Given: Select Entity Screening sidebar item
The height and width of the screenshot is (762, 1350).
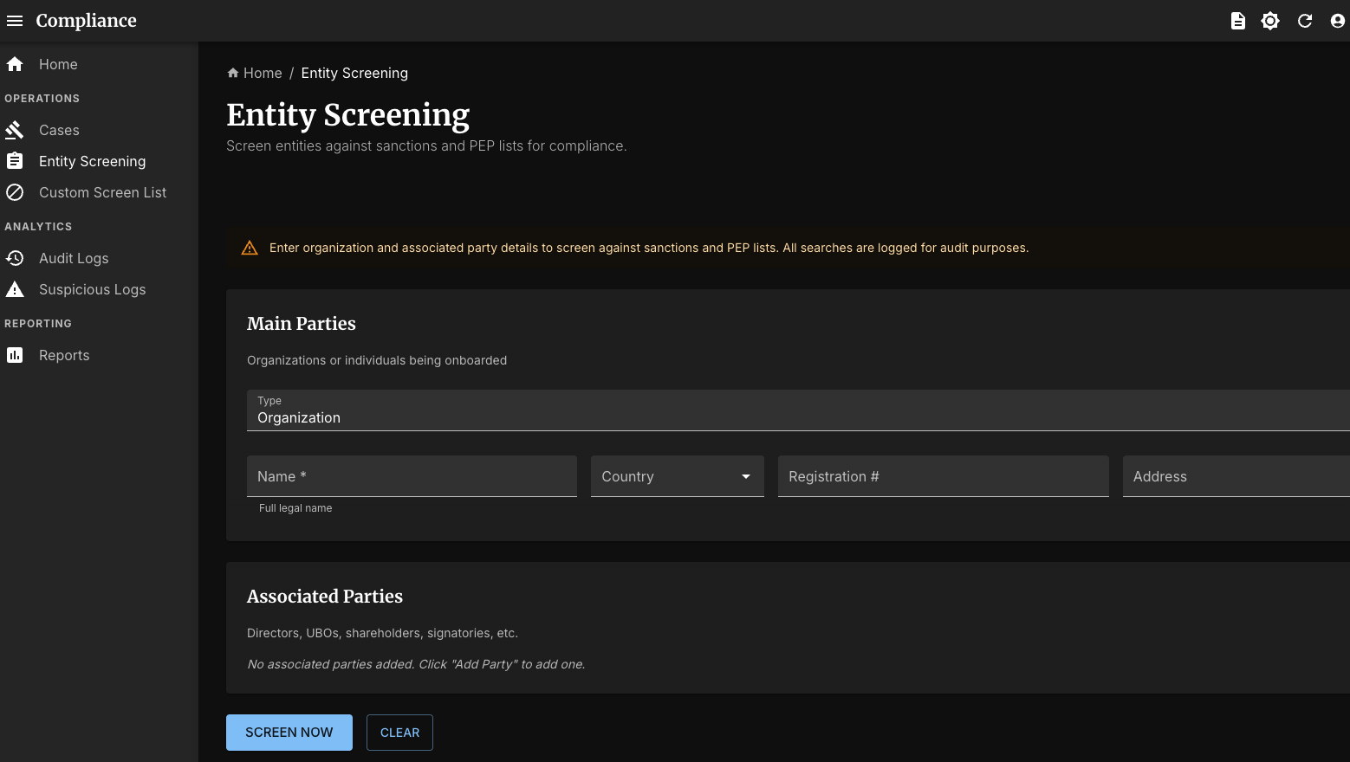Looking at the screenshot, I should (x=99, y=161).
